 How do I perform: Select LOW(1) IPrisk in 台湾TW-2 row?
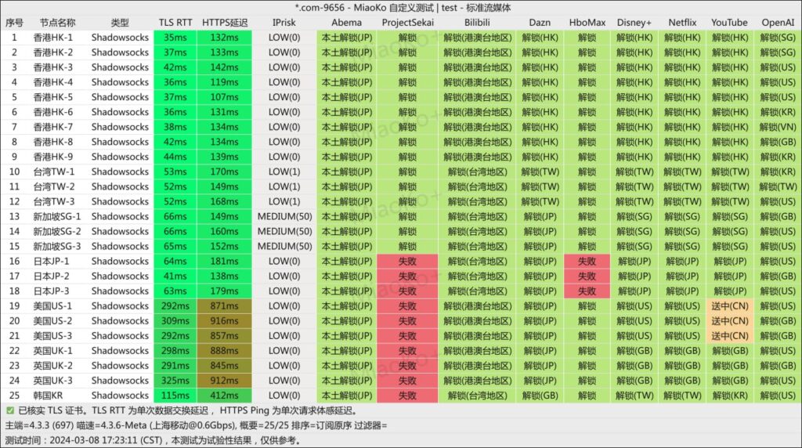click(284, 186)
